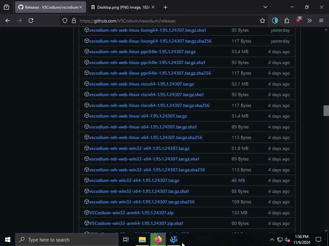329x246 pixels.
Task: Close the Desktop.png tab
Action: click(x=153, y=7)
